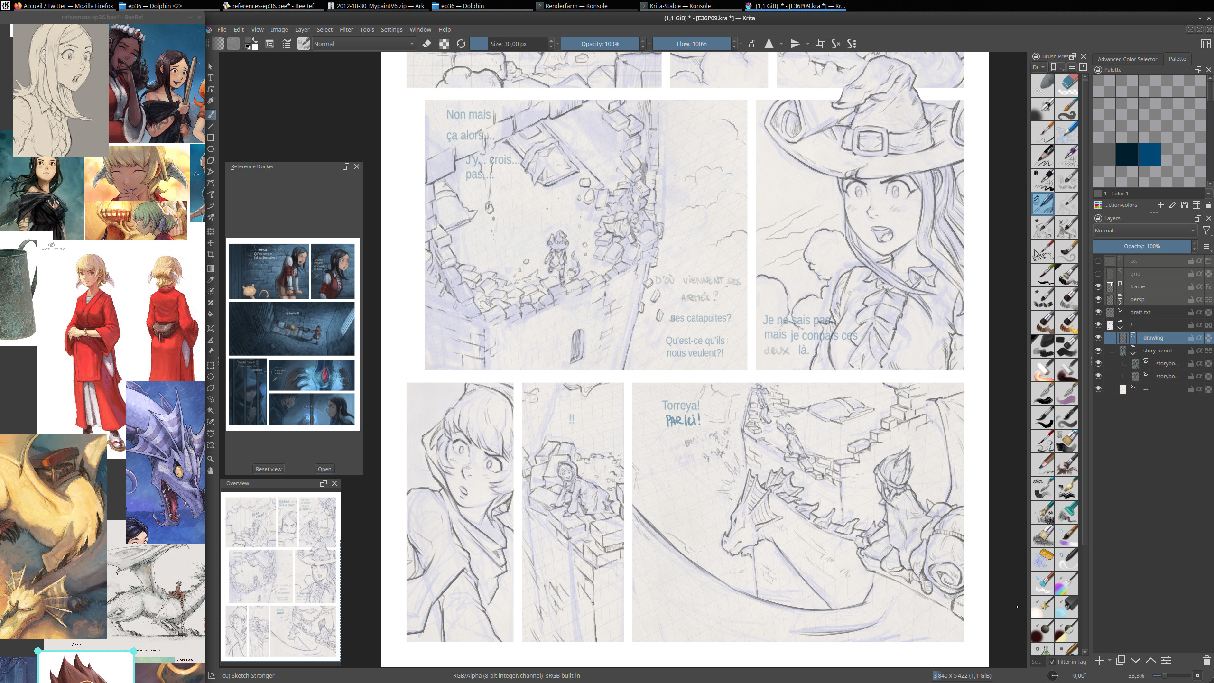1214x683 pixels.
Task: Pick the Zoom magnifier tool
Action: pyautogui.click(x=211, y=459)
